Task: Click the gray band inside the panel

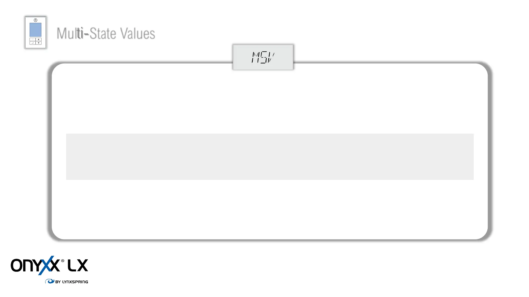Action: tap(270, 157)
